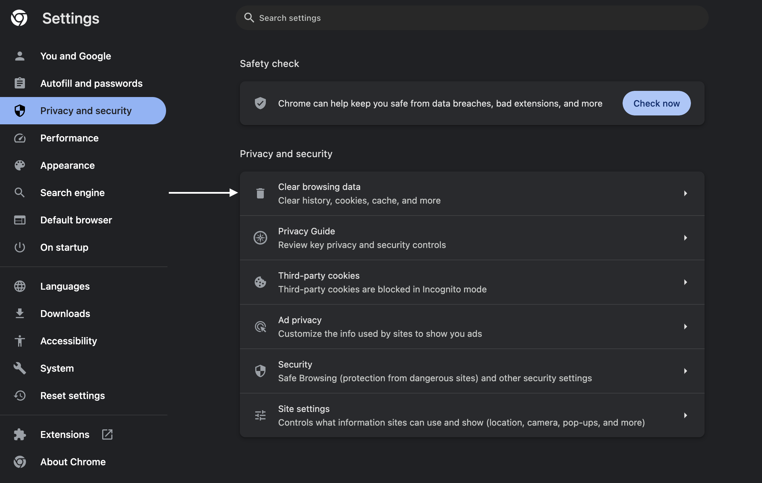
Task: Expand Ad privacy via its right arrow
Action: 685,327
